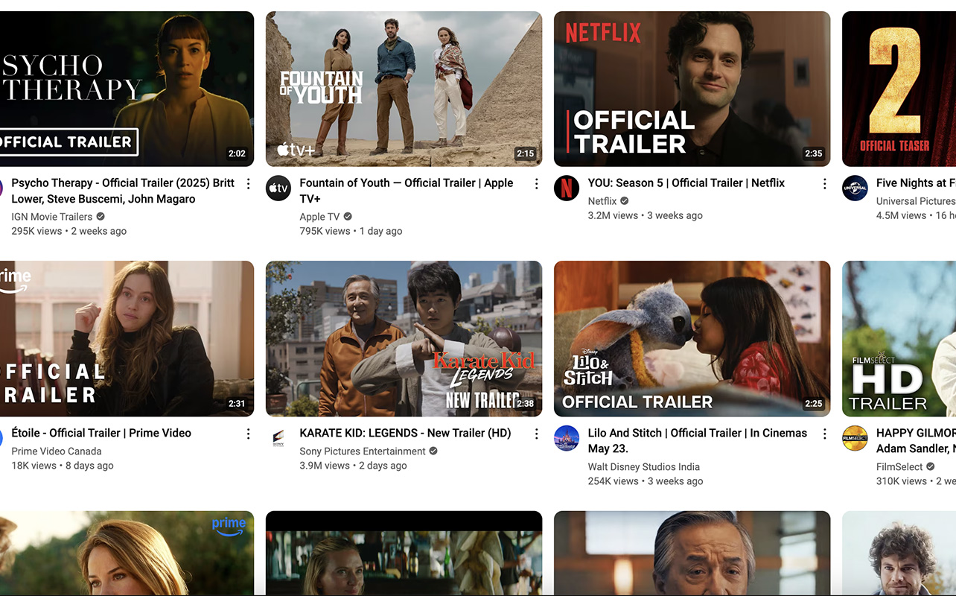Open the options menu for Lilo And Stitch trailer
Viewport: 956px width, 596px height.
tap(824, 433)
